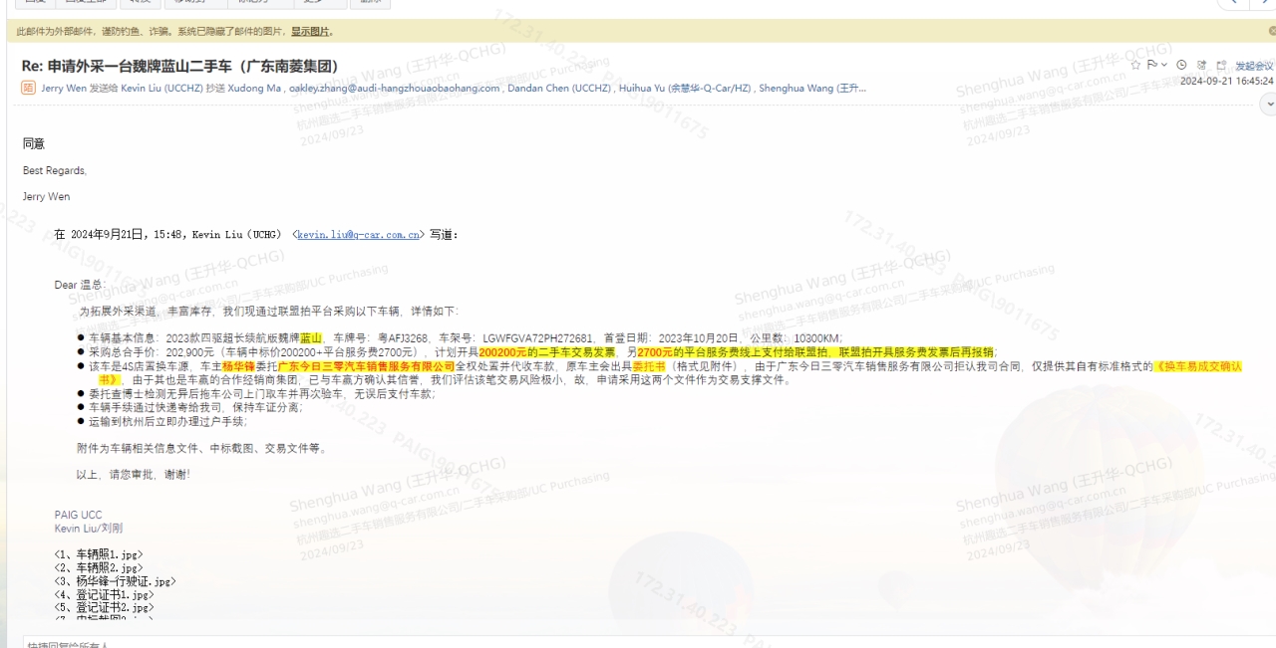This screenshot has height=648, width=1276.
Task: Click 显示图片 to show hidden images
Action: coord(310,31)
